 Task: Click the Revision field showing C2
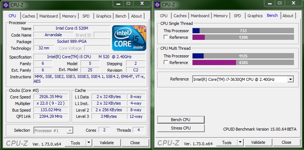click(x=136, y=70)
